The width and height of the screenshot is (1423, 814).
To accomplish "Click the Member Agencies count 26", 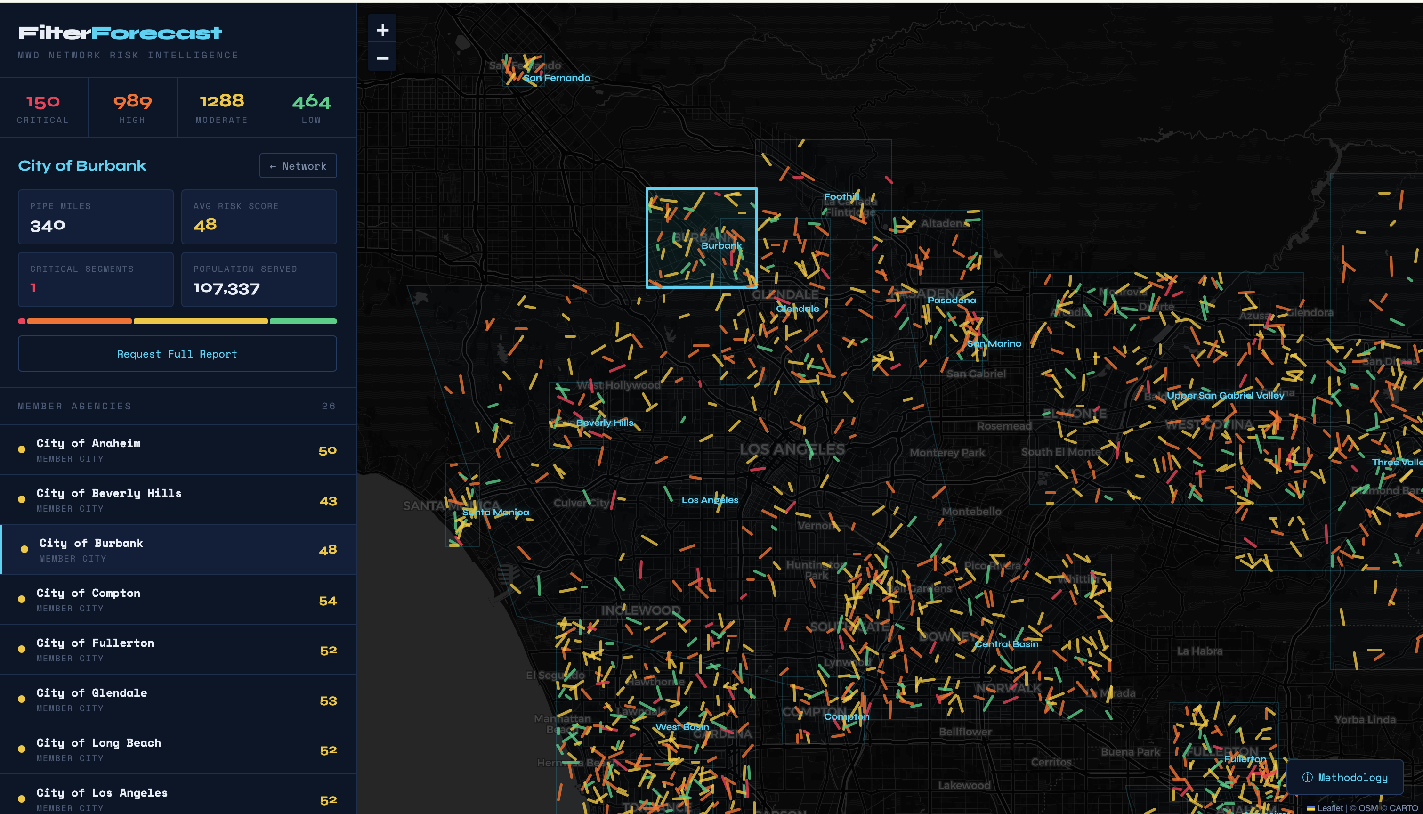I will [x=329, y=407].
